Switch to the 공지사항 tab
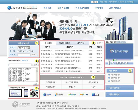Viewport: 138px width, 110px height. coord(81,43)
